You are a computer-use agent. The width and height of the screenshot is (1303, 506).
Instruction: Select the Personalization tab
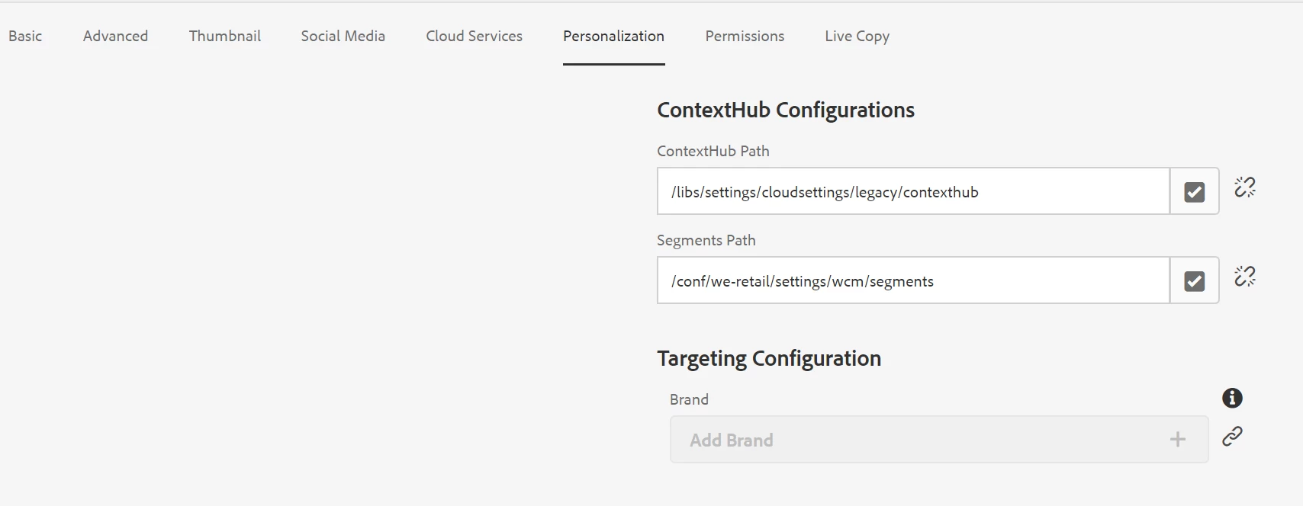click(613, 36)
